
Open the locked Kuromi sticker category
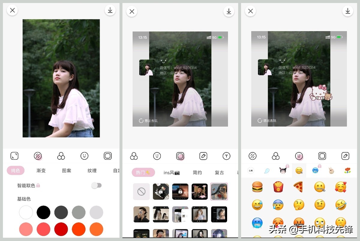(283, 170)
